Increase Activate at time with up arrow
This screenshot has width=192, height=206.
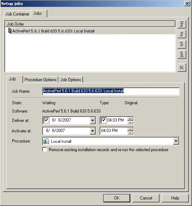point(130,129)
